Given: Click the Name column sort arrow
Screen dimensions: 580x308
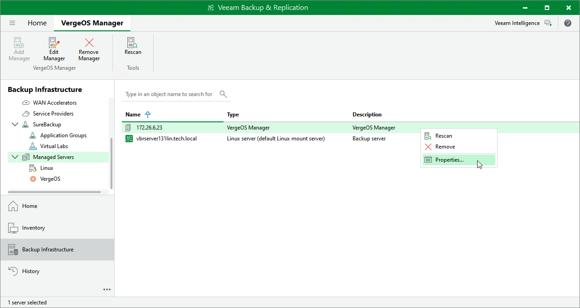Looking at the screenshot, I should coord(147,115).
